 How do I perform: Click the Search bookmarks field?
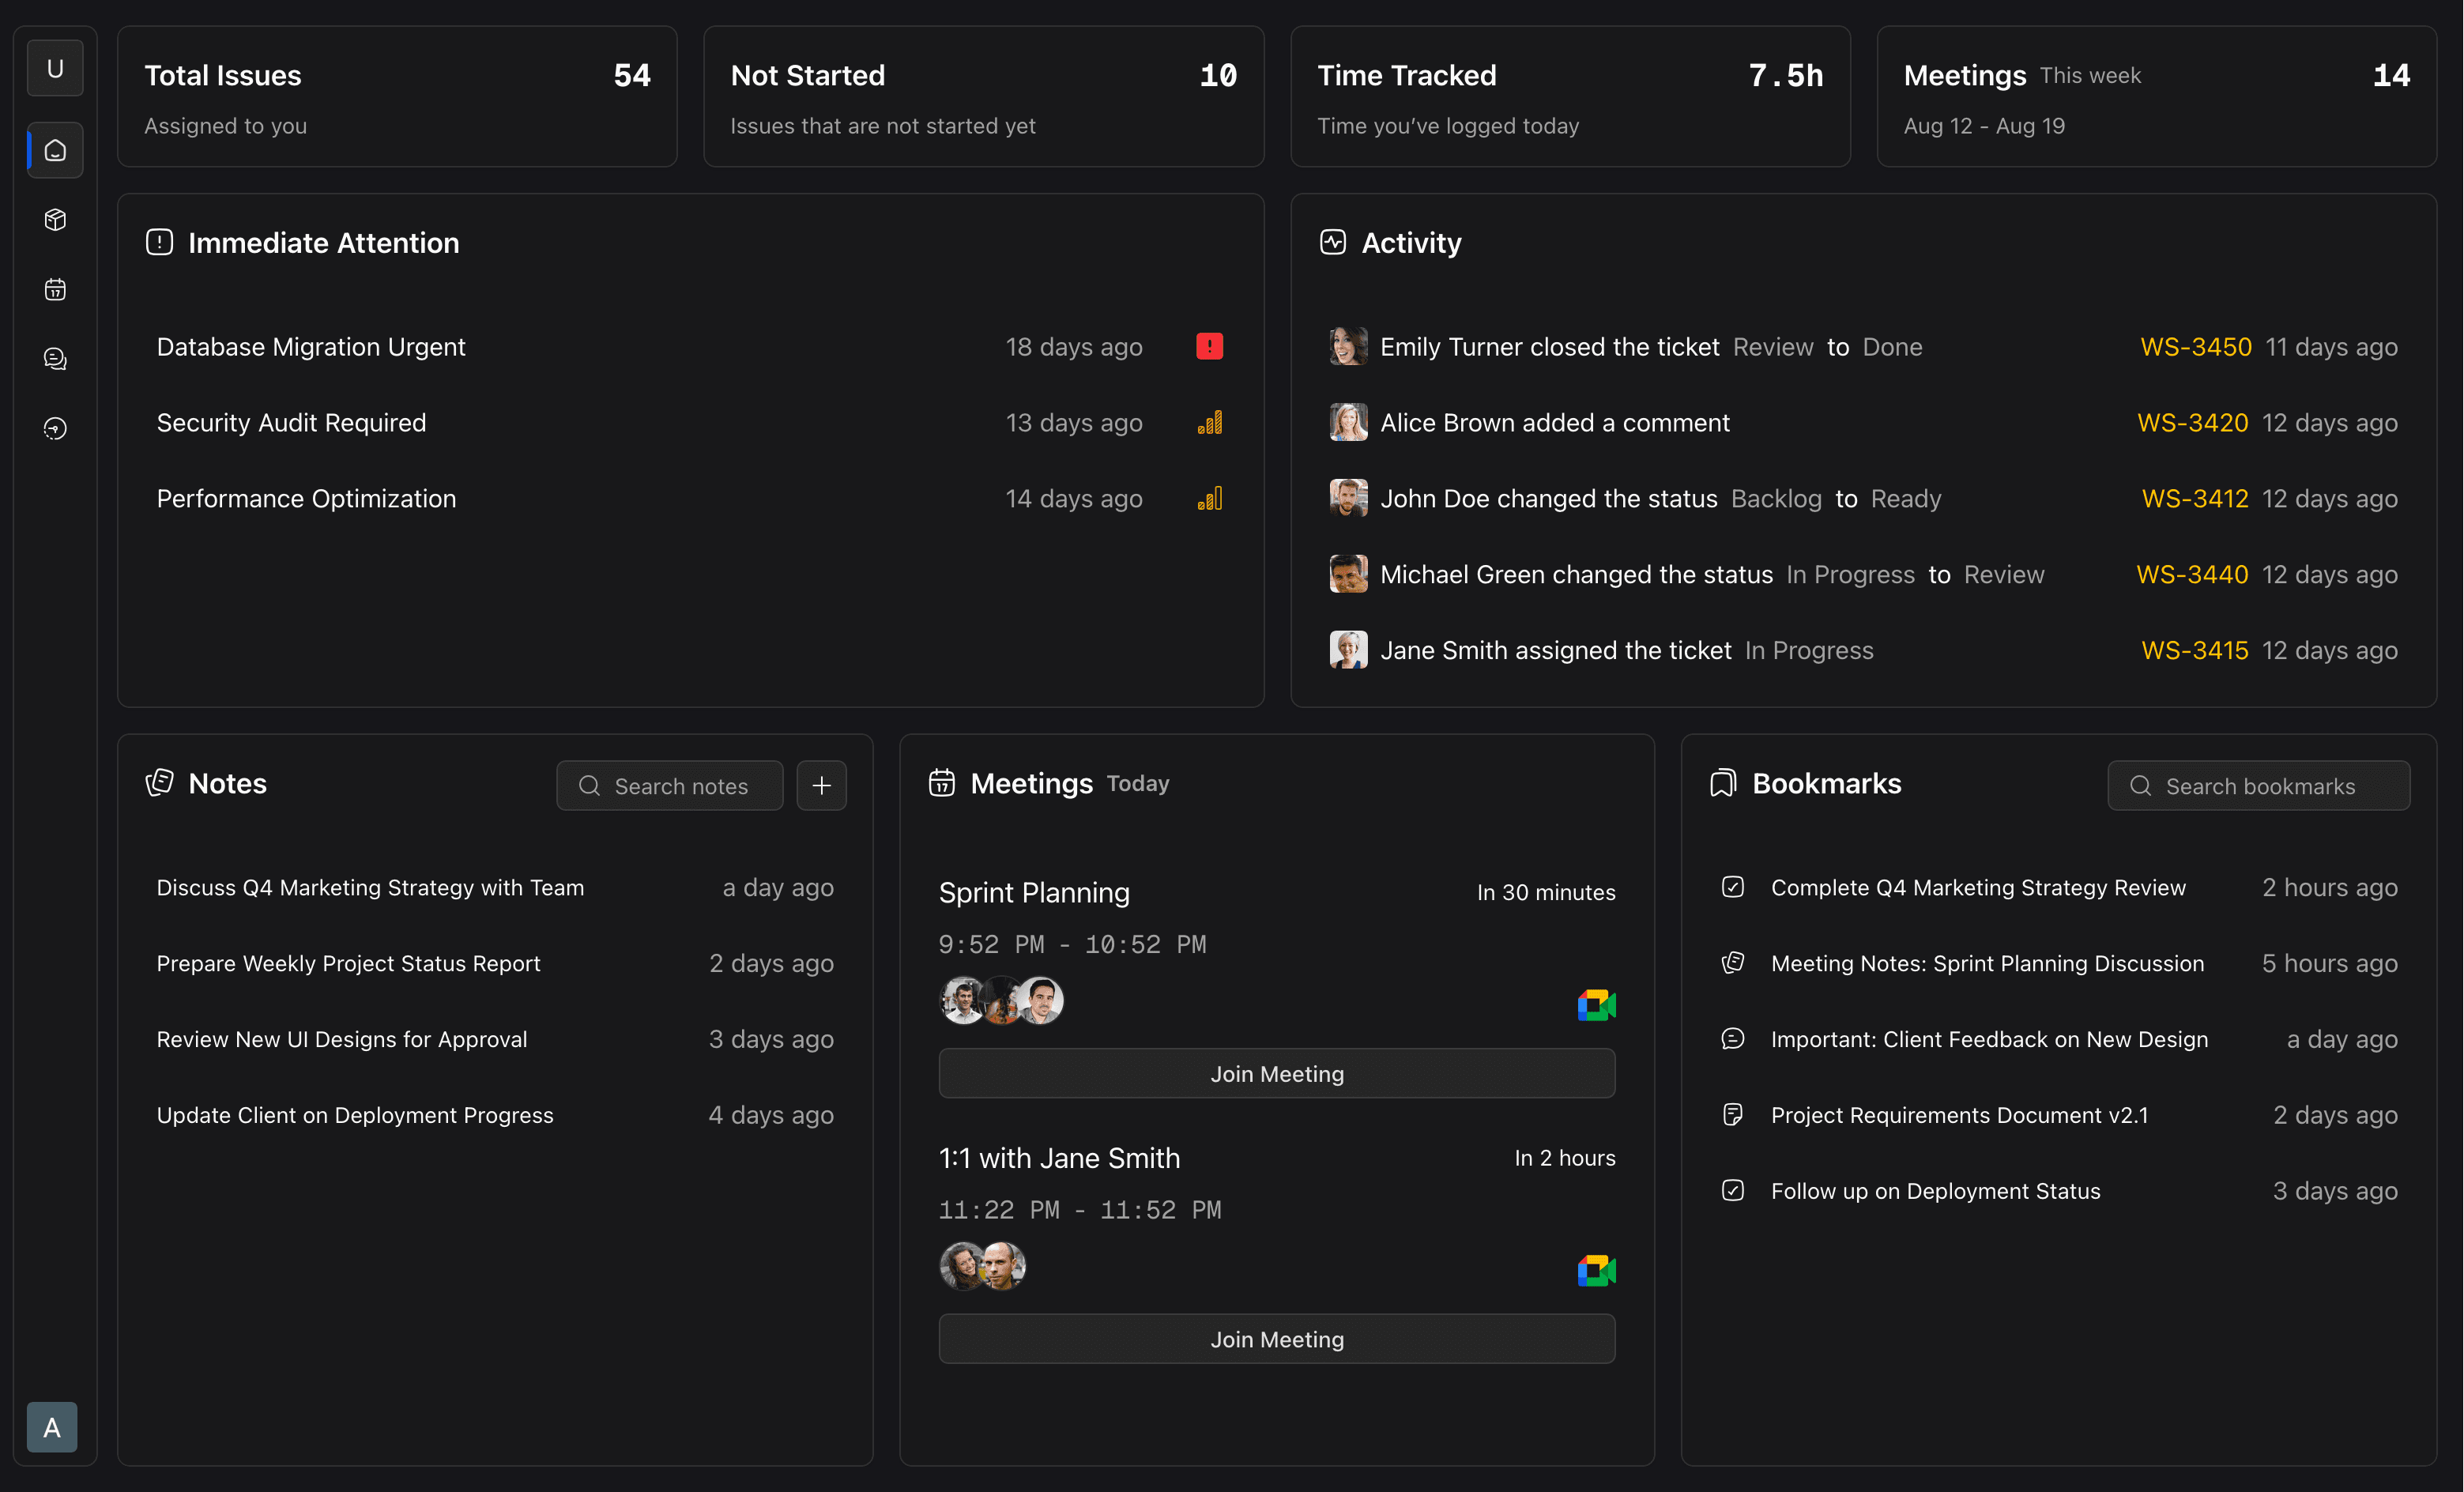point(2258,785)
